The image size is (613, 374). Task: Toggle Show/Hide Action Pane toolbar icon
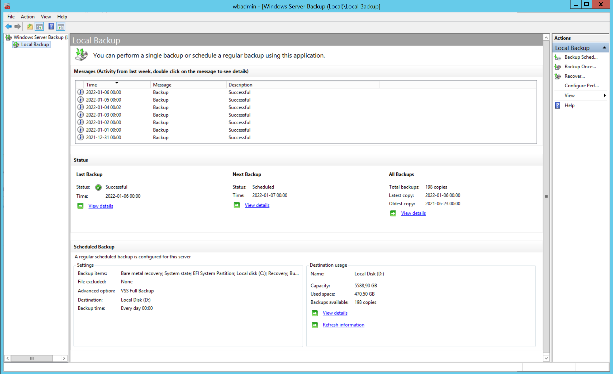click(61, 26)
